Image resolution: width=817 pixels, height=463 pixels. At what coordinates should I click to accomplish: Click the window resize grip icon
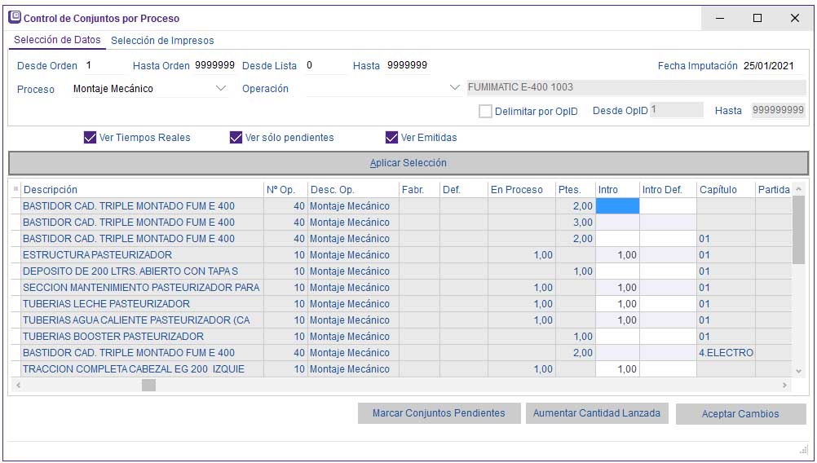(x=802, y=451)
